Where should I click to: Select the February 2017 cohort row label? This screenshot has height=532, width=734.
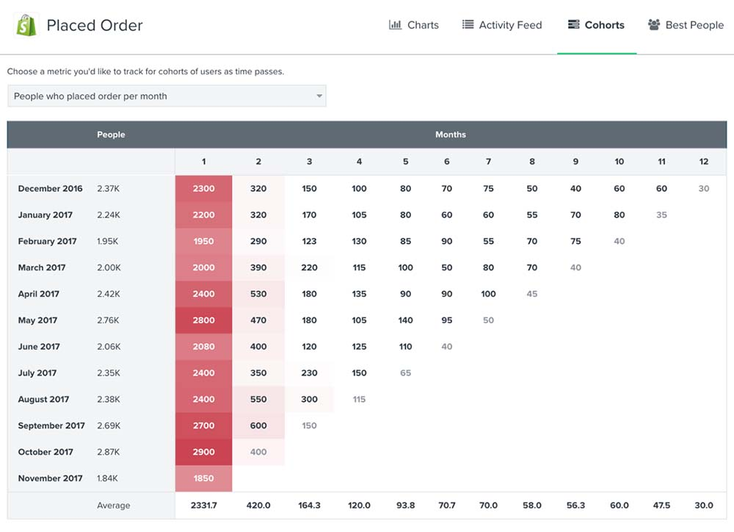47,241
